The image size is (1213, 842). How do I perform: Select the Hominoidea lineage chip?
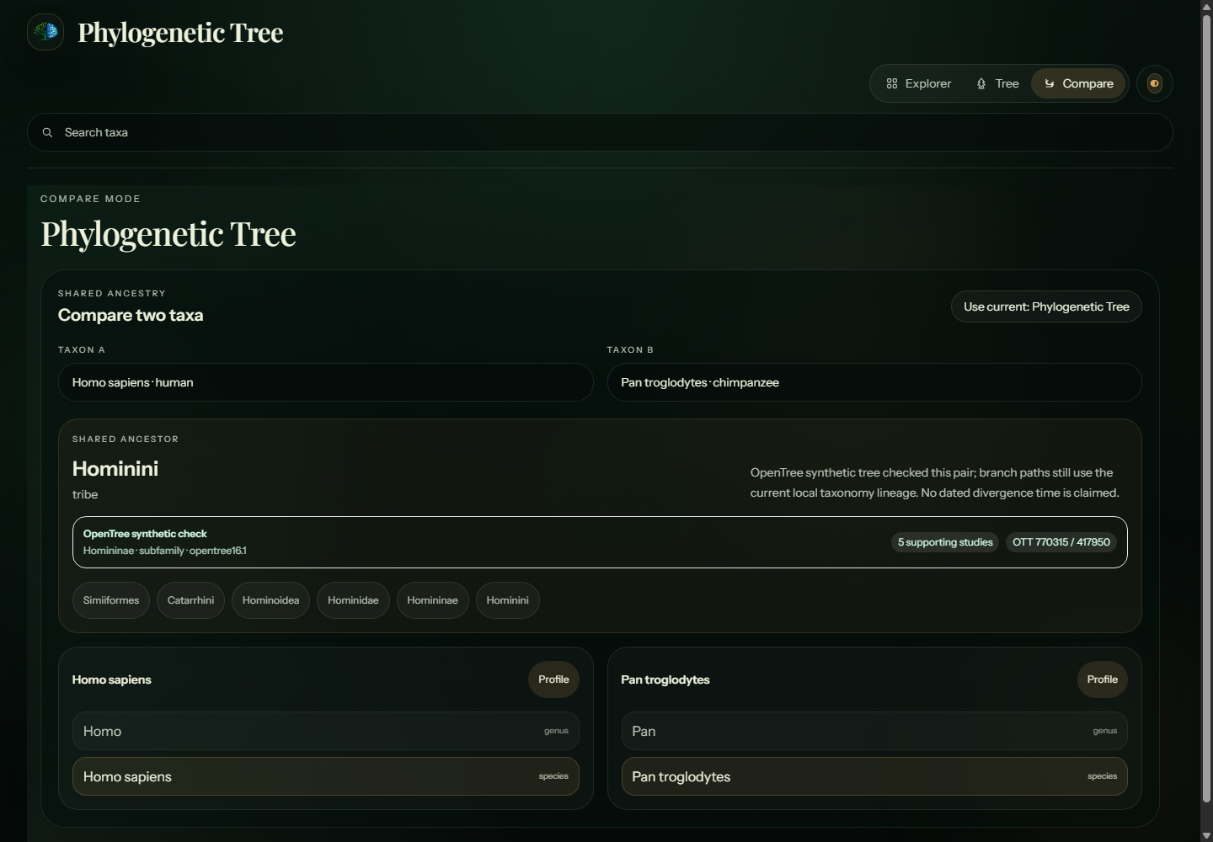coord(270,600)
